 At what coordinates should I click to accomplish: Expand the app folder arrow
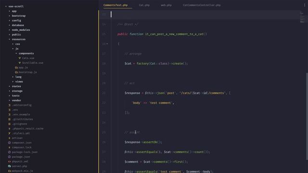coord(10,11)
